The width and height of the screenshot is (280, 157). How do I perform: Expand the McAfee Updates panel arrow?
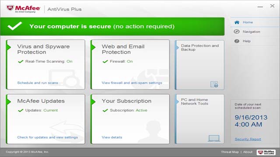[9, 102]
